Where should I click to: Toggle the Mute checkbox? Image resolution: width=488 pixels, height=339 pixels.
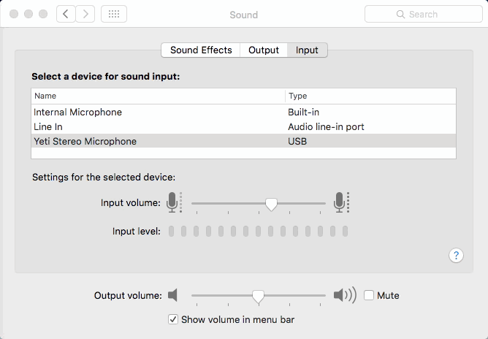click(369, 295)
